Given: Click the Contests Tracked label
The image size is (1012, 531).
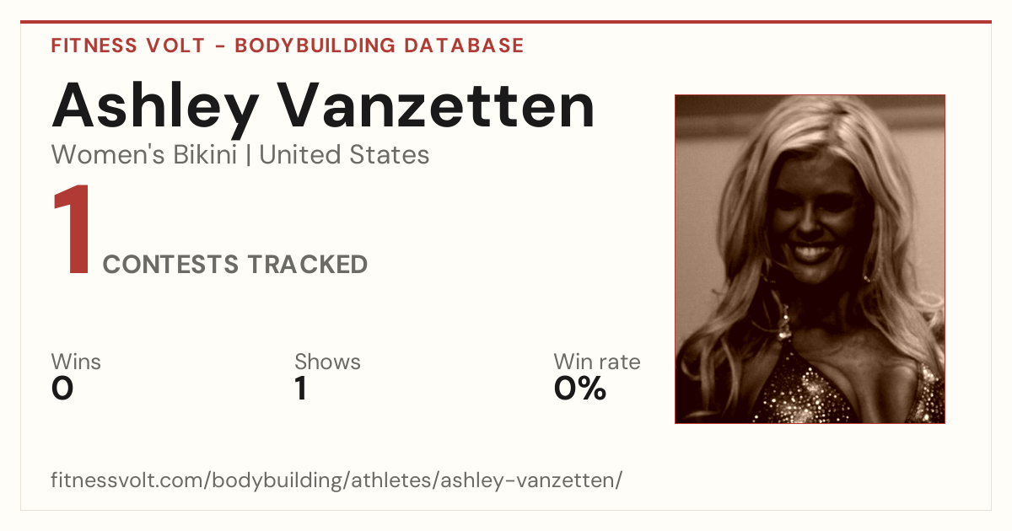Looking at the screenshot, I should [x=235, y=265].
